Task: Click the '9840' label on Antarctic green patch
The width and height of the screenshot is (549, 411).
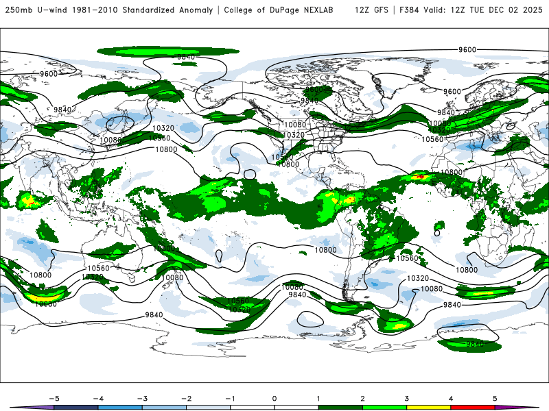Action: pyautogui.click(x=475, y=344)
